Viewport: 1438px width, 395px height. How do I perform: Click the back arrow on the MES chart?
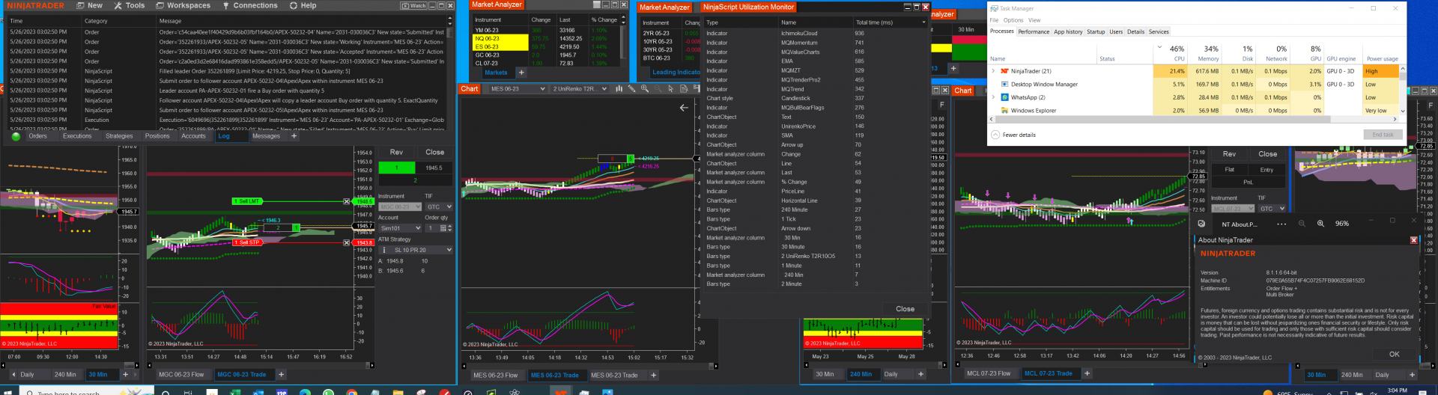(x=683, y=108)
